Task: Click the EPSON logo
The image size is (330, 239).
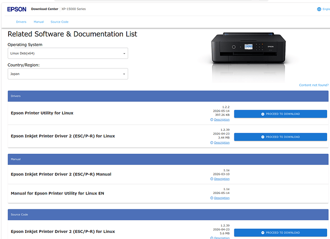Action: [17, 9]
